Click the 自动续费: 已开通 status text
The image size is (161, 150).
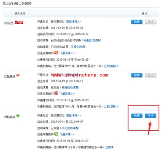pos(48,128)
